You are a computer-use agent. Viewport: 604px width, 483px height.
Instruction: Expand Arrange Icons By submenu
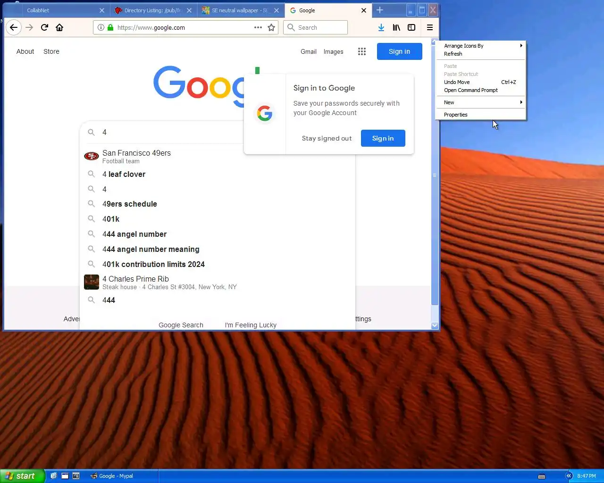(481, 46)
